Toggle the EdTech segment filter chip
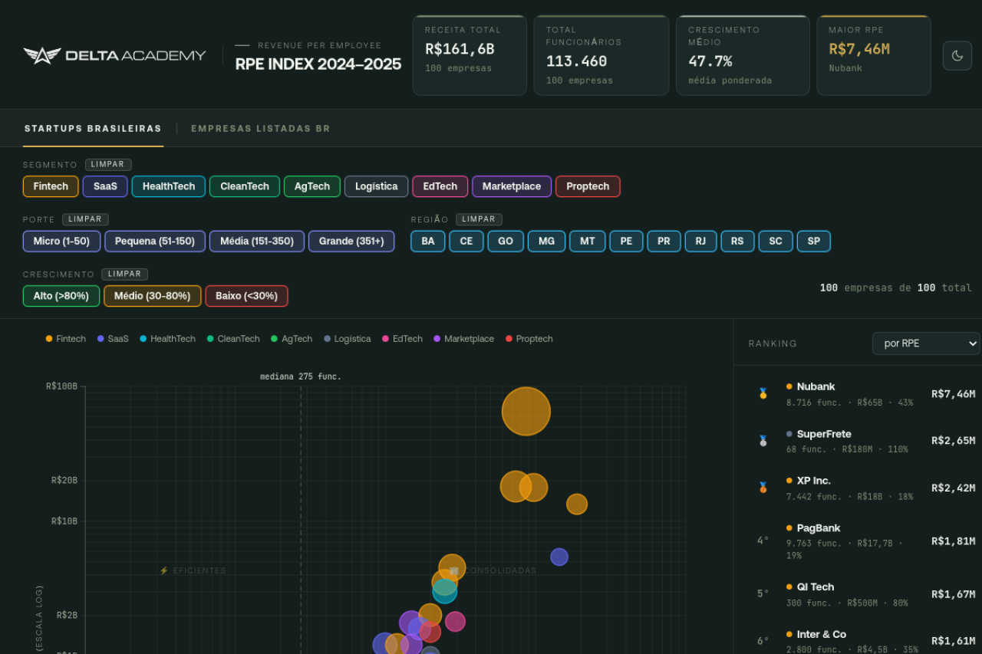982x654 pixels. (x=440, y=186)
